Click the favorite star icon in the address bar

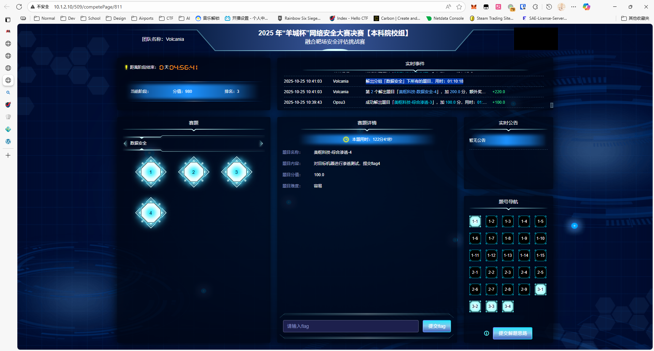(459, 7)
